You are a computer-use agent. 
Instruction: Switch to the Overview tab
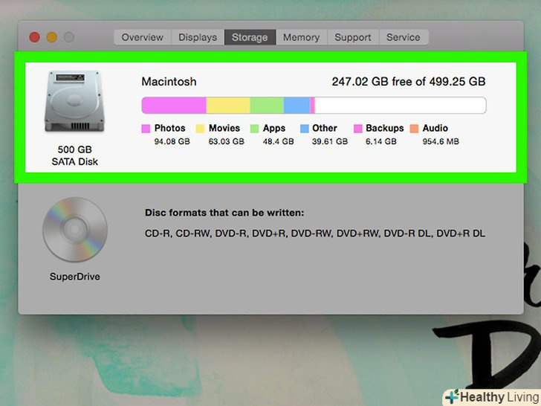click(143, 37)
